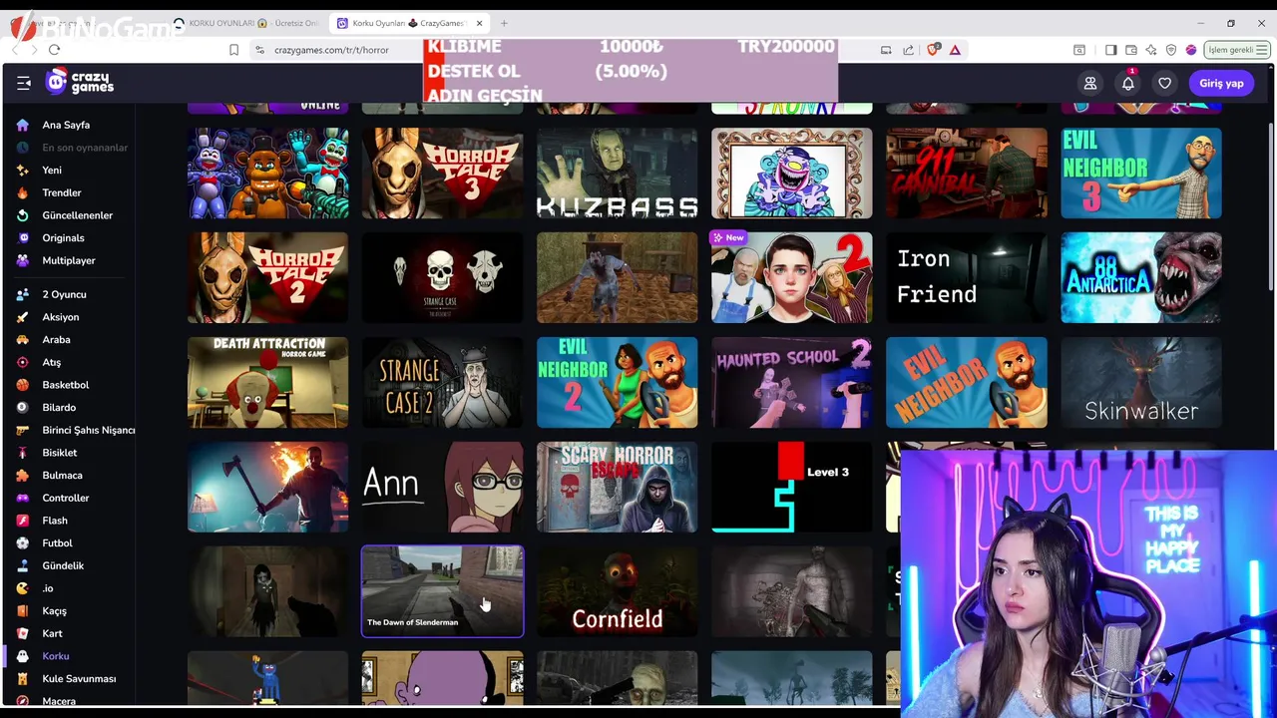Select Gündelik category
Image resolution: width=1277 pixels, height=718 pixels.
[x=63, y=565]
